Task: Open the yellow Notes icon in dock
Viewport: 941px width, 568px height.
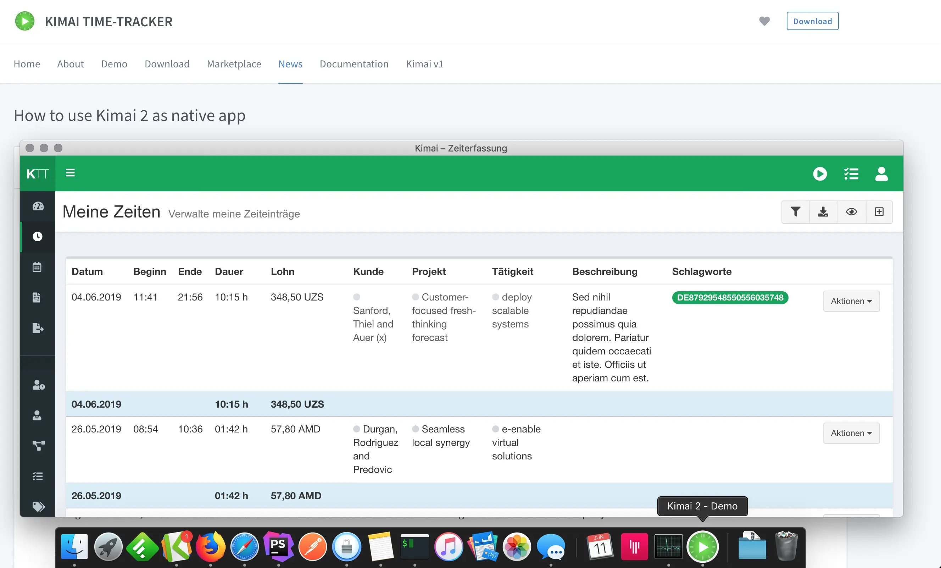Action: coord(381,547)
